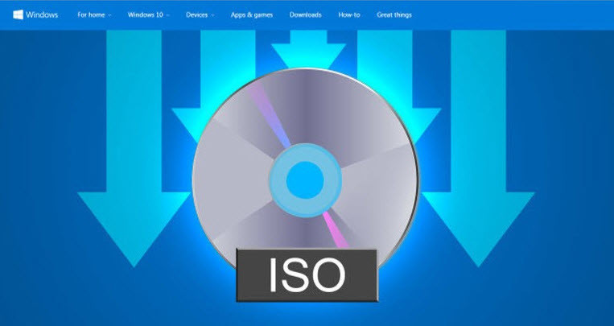Open the For home menu
This screenshot has height=326, width=614.
91,14
